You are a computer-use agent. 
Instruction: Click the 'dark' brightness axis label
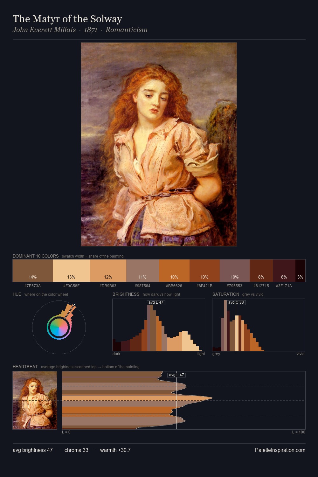[116, 354]
